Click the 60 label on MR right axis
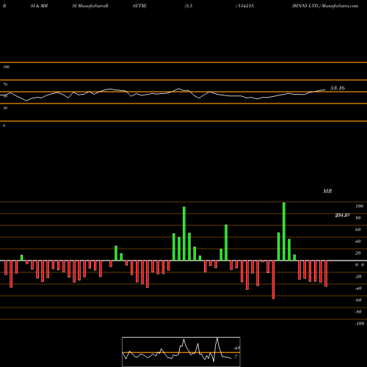 358,230
